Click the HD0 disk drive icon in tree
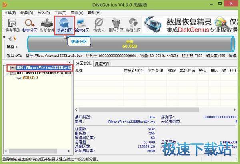Viewport: 240px width, 164px height. tap(13, 68)
